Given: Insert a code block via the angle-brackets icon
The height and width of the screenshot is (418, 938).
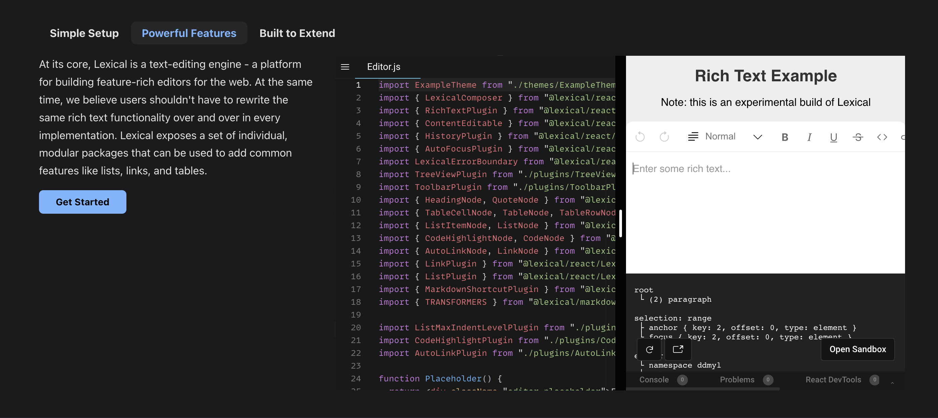Looking at the screenshot, I should click(x=882, y=137).
